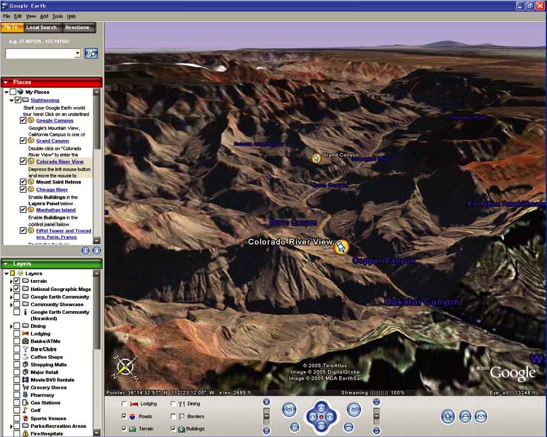This screenshot has width=547, height=437.
Task: Expand the Parks/Recreation Areas folder
Action: click(x=11, y=426)
